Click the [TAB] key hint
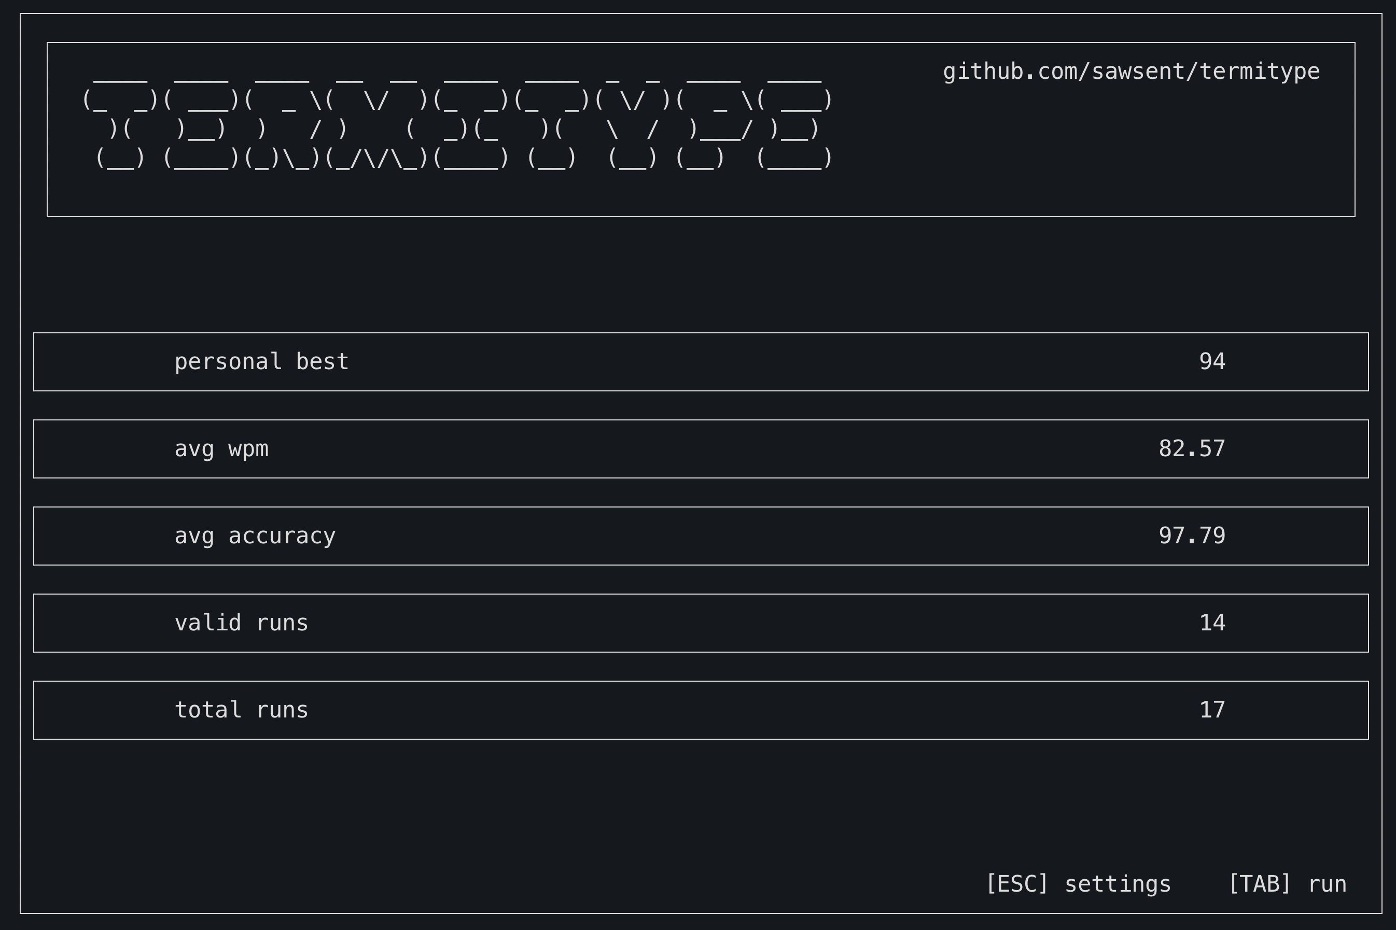The height and width of the screenshot is (930, 1396). 1259,884
